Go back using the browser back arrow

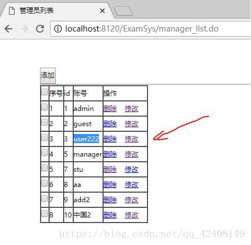(8, 29)
